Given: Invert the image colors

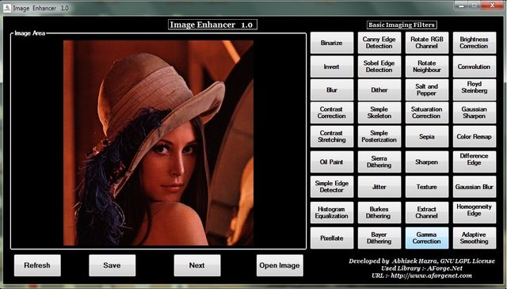Looking at the screenshot, I should pyautogui.click(x=332, y=67).
